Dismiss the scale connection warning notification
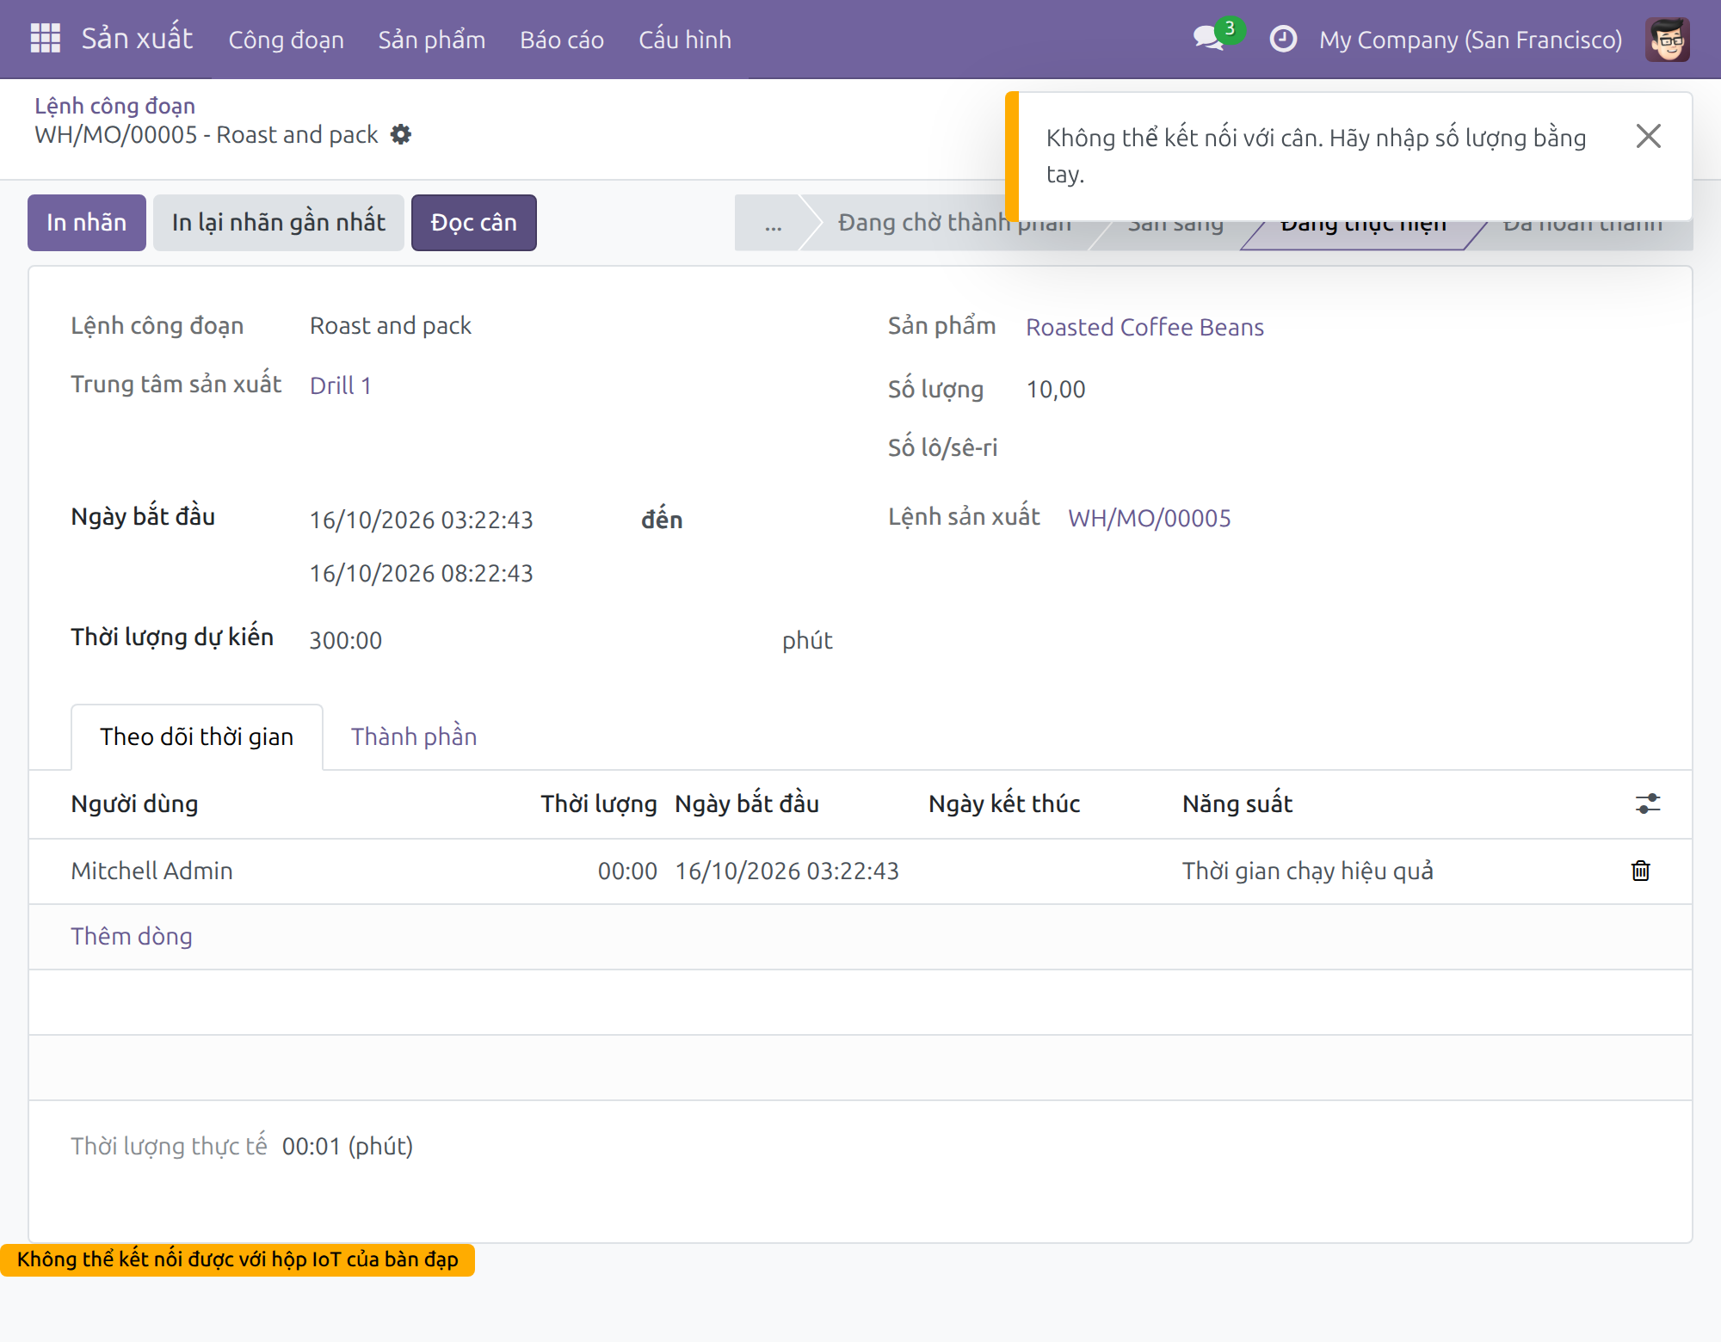Image resolution: width=1721 pixels, height=1342 pixels. click(x=1648, y=136)
